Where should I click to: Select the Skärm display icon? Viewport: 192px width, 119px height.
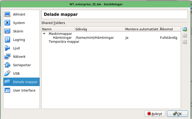pyautogui.click(x=7, y=31)
